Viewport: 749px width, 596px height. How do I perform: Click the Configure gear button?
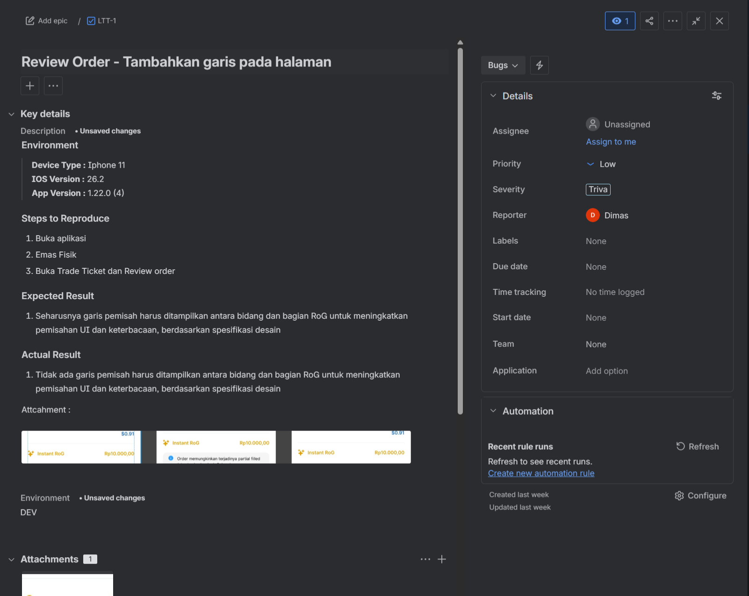[x=700, y=495]
